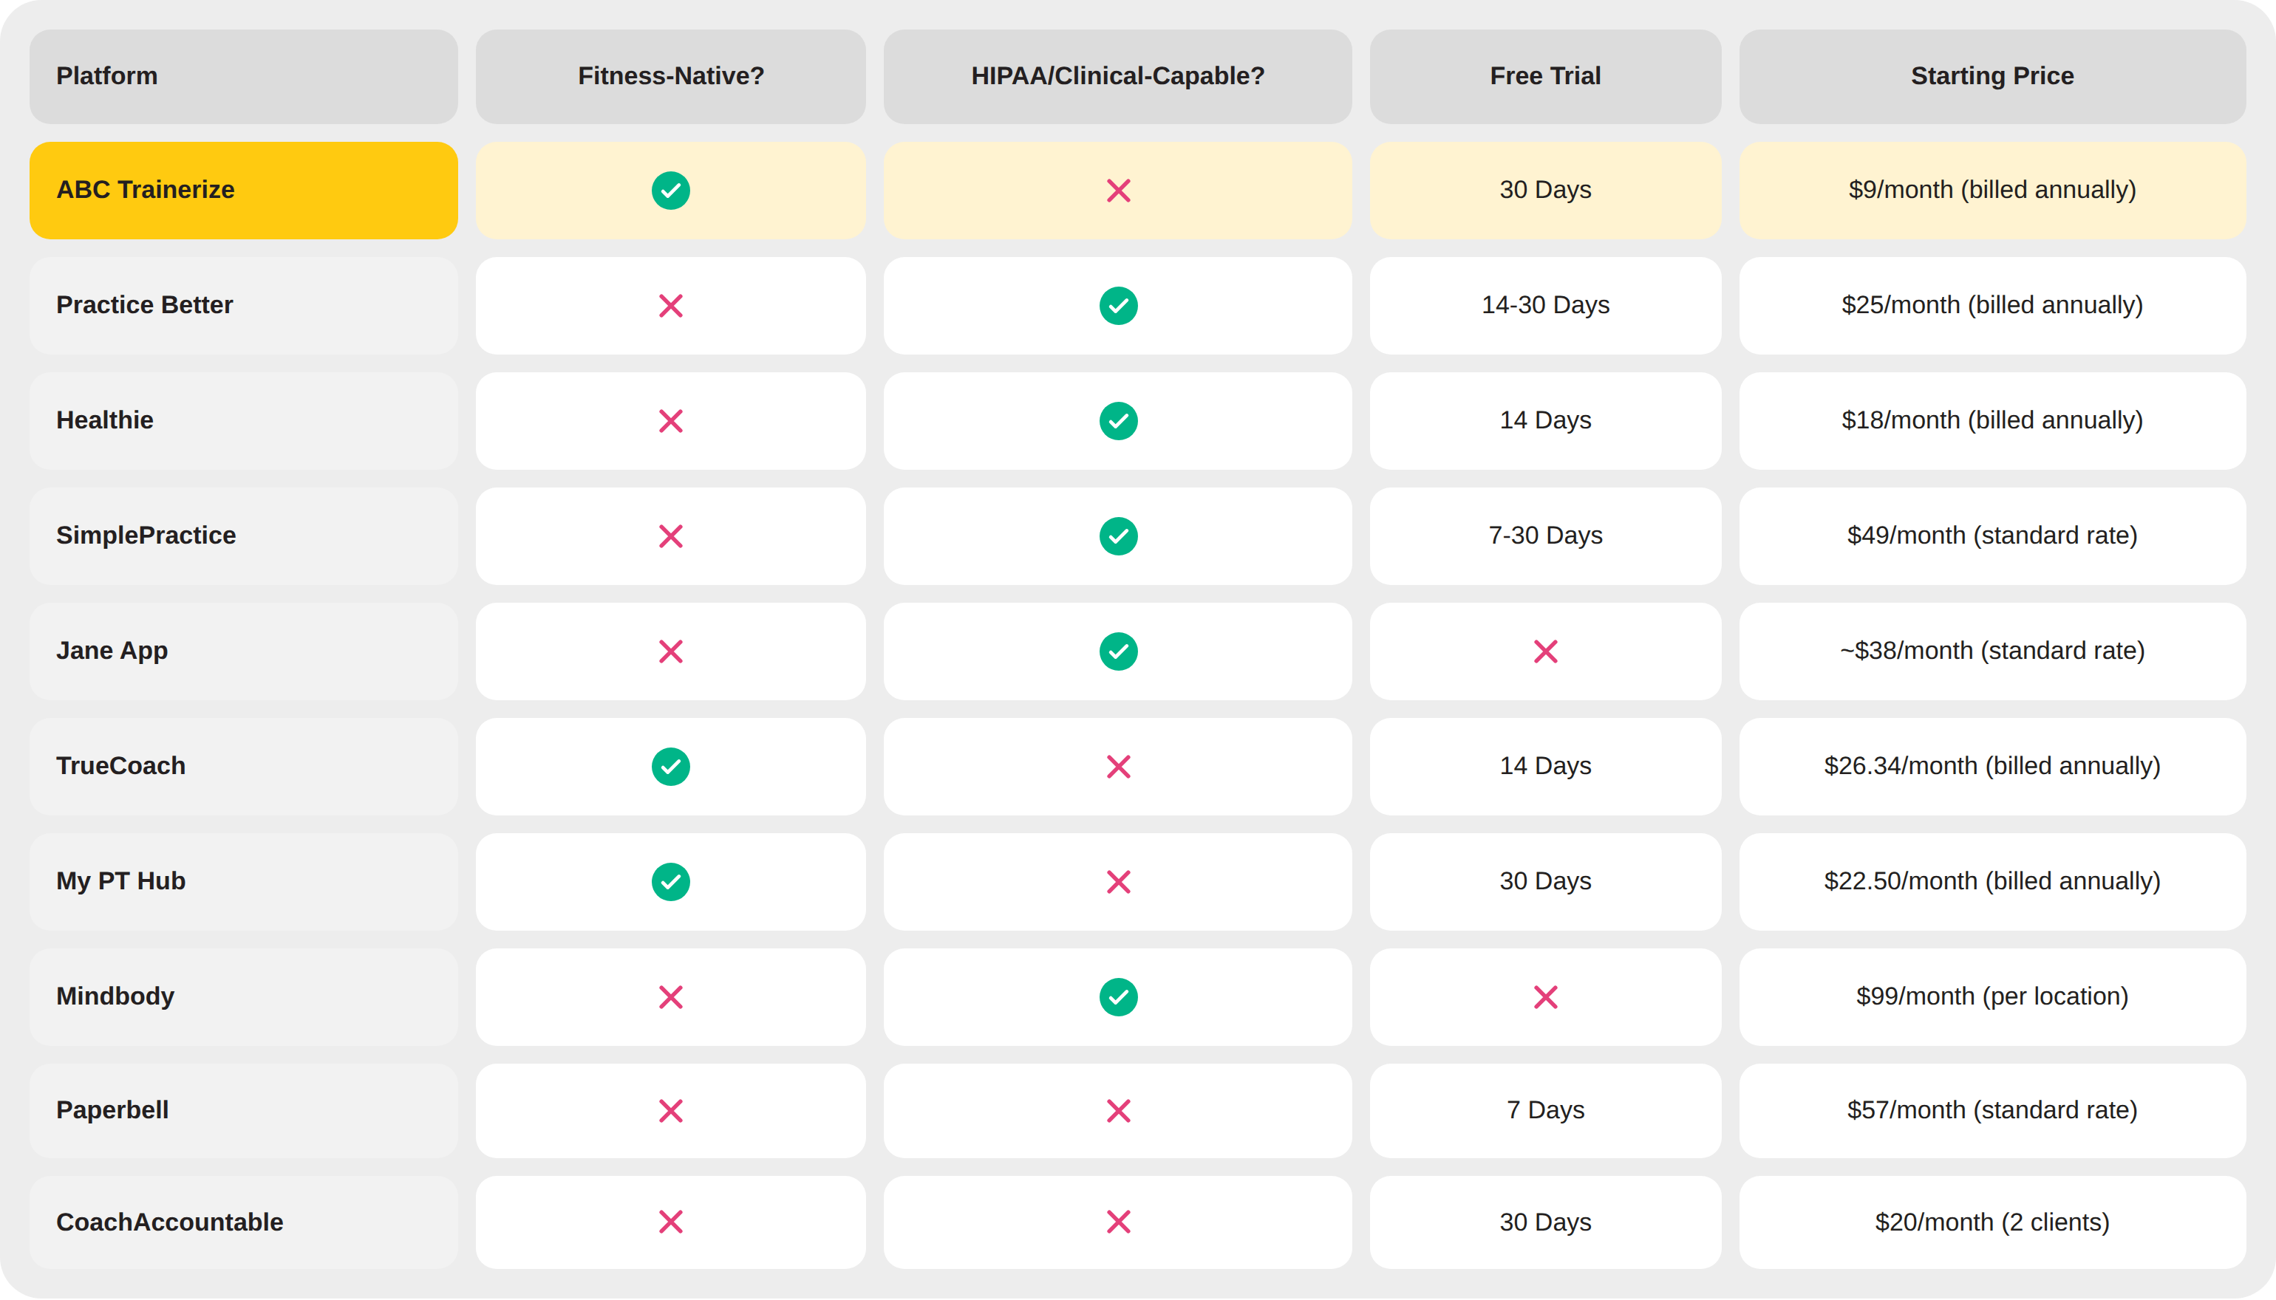Click the green check for Jane App HIPAA column
The height and width of the screenshot is (1300, 2276).
pos(1118,651)
